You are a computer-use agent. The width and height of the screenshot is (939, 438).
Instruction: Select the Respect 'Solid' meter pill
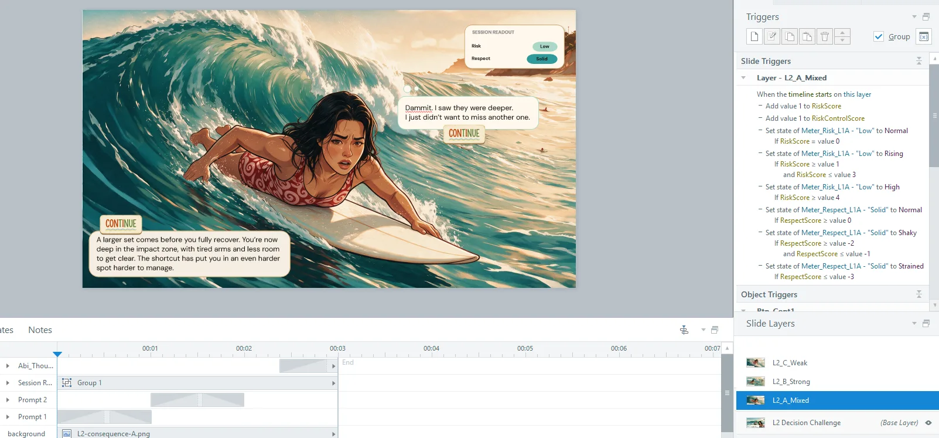tap(542, 59)
